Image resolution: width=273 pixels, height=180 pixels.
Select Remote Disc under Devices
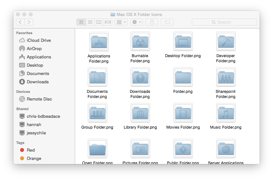tap(35, 99)
